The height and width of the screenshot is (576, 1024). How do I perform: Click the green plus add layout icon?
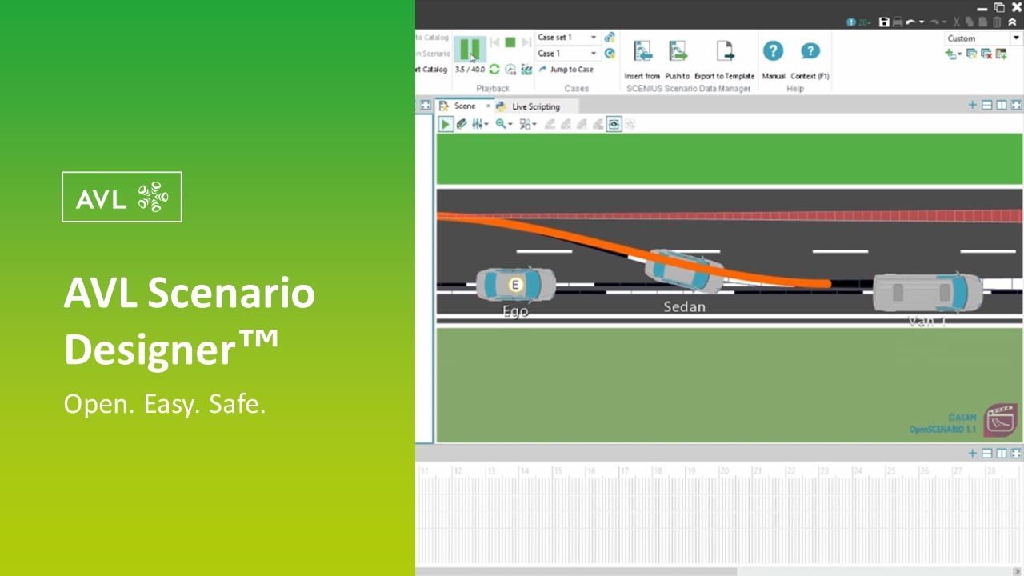(950, 54)
